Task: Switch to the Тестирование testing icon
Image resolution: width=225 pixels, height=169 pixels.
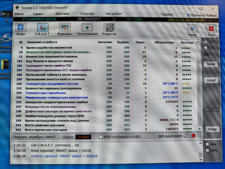Action: click(x=87, y=30)
